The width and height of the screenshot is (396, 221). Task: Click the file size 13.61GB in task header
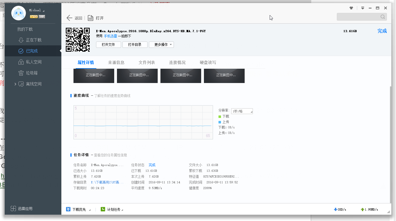(x=350, y=31)
